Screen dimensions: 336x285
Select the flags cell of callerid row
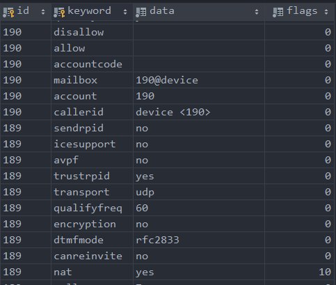tap(299, 112)
